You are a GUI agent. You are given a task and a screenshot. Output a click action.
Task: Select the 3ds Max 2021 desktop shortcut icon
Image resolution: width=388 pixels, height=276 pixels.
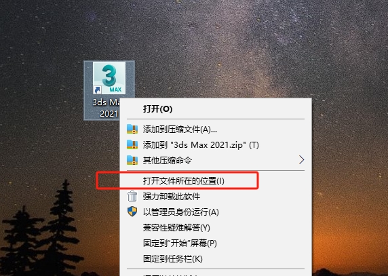(x=109, y=78)
